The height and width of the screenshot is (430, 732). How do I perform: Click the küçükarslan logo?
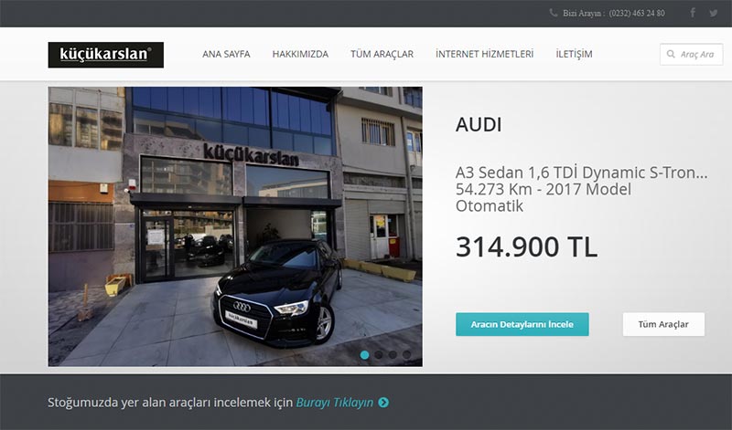106,55
